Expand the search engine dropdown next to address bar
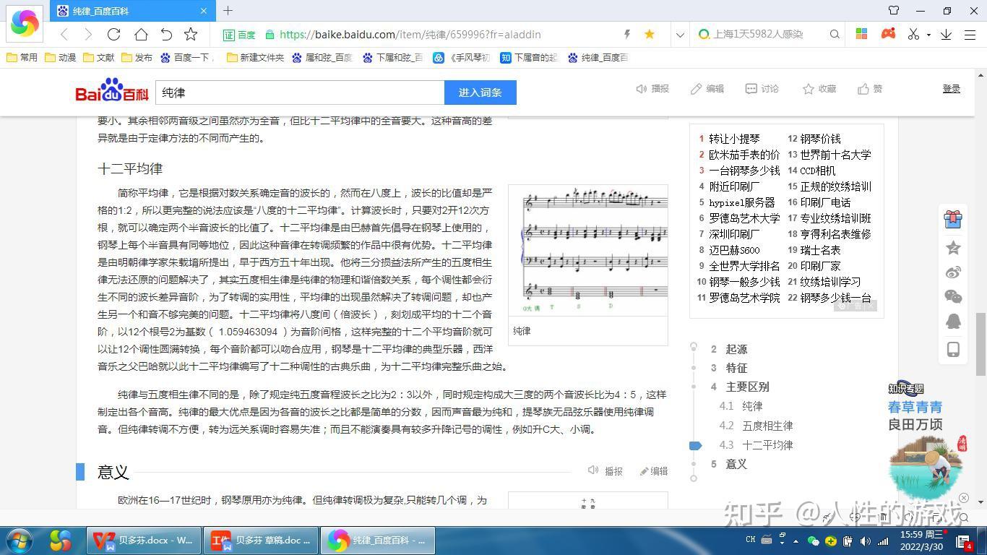 tap(680, 34)
